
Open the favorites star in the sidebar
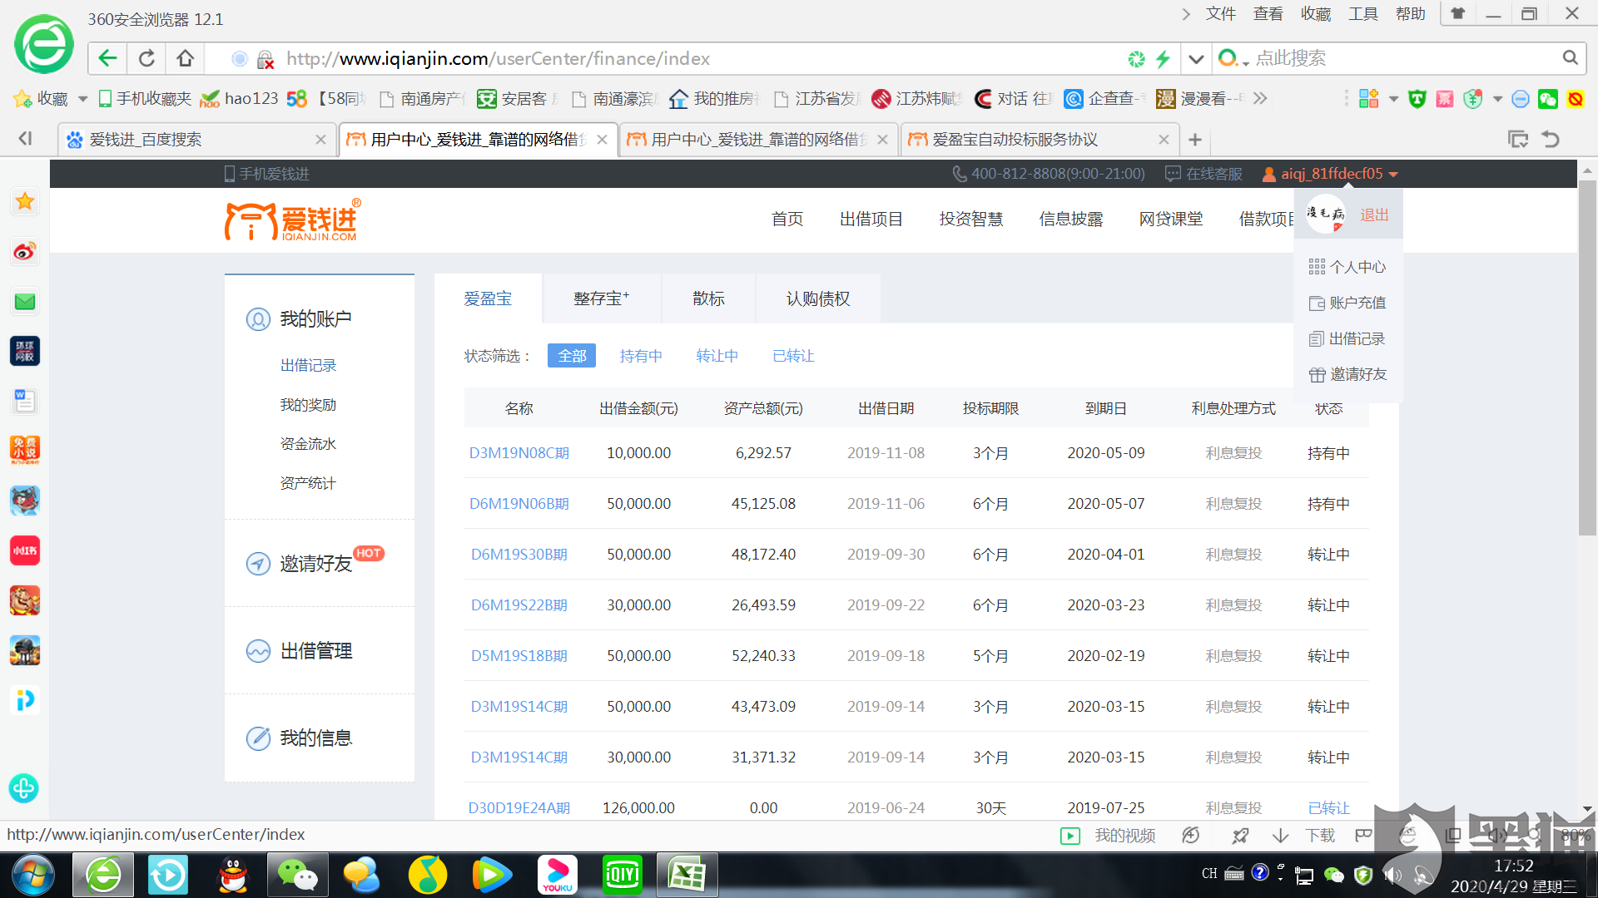[25, 201]
